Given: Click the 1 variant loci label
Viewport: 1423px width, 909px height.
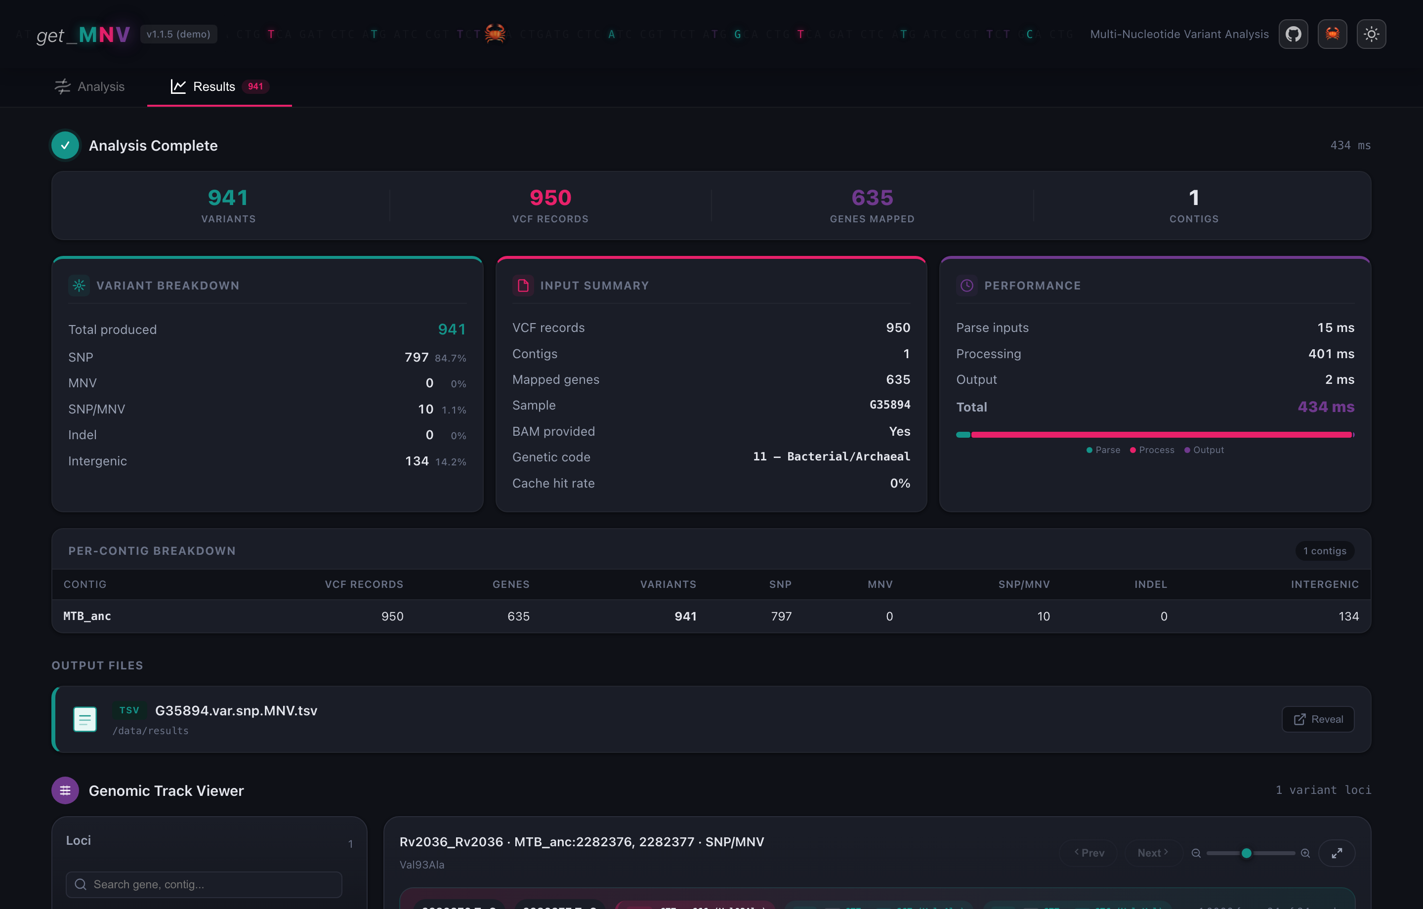Looking at the screenshot, I should [1323, 790].
